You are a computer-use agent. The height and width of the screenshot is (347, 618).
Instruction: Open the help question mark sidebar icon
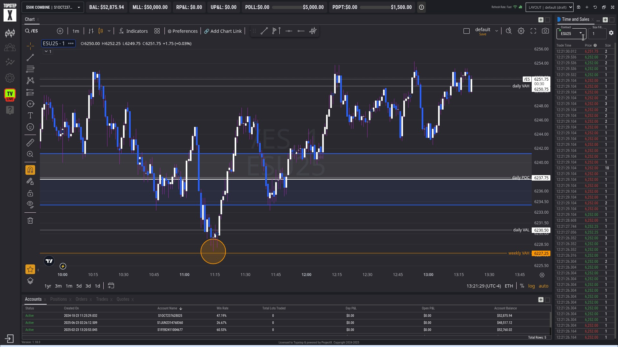coord(10,110)
